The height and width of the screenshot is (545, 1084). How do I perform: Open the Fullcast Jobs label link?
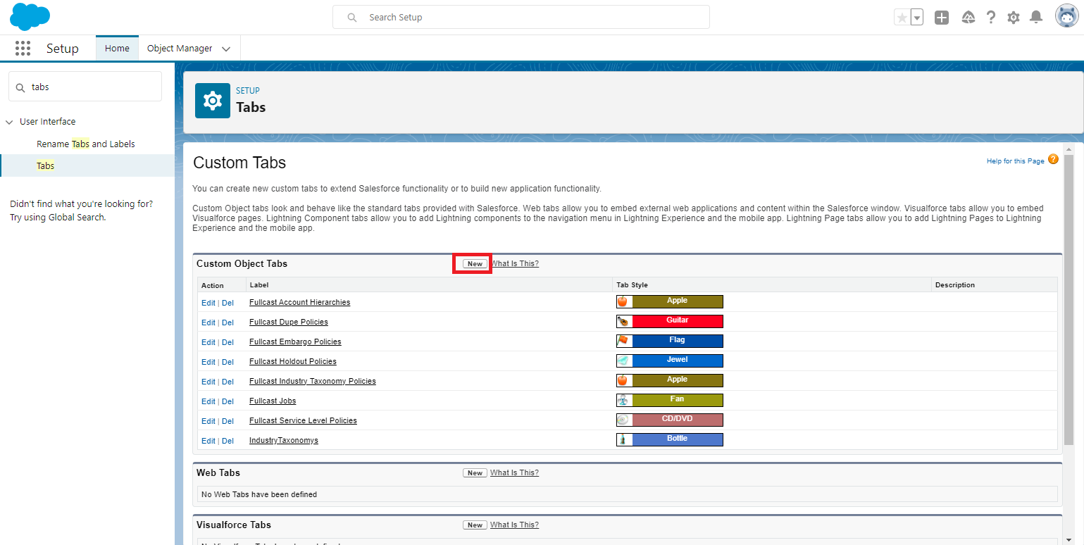click(x=273, y=401)
